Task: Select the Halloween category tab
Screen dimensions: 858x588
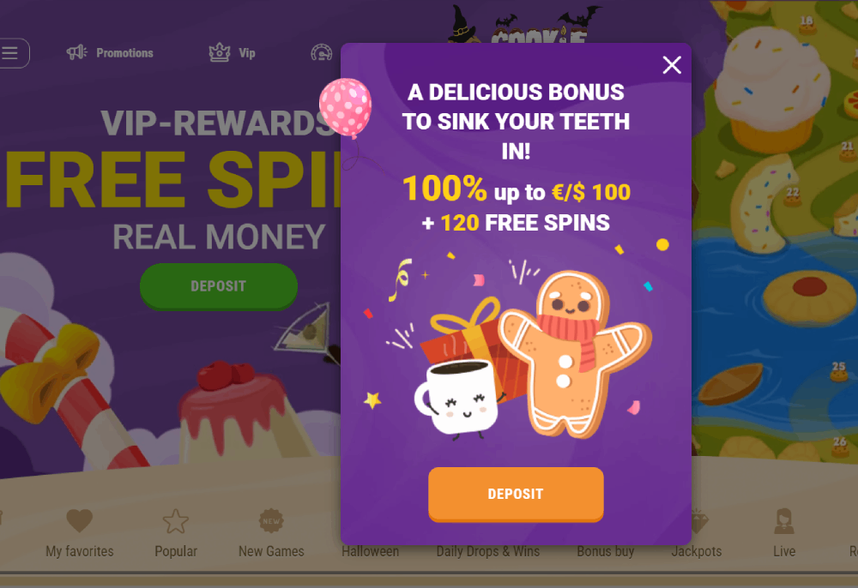Action: 371,551
